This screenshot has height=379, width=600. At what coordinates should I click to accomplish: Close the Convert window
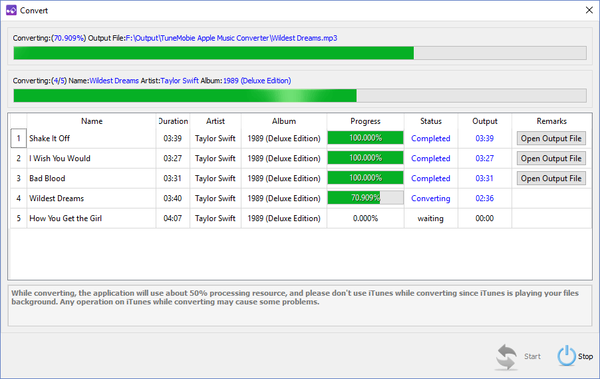tap(589, 11)
